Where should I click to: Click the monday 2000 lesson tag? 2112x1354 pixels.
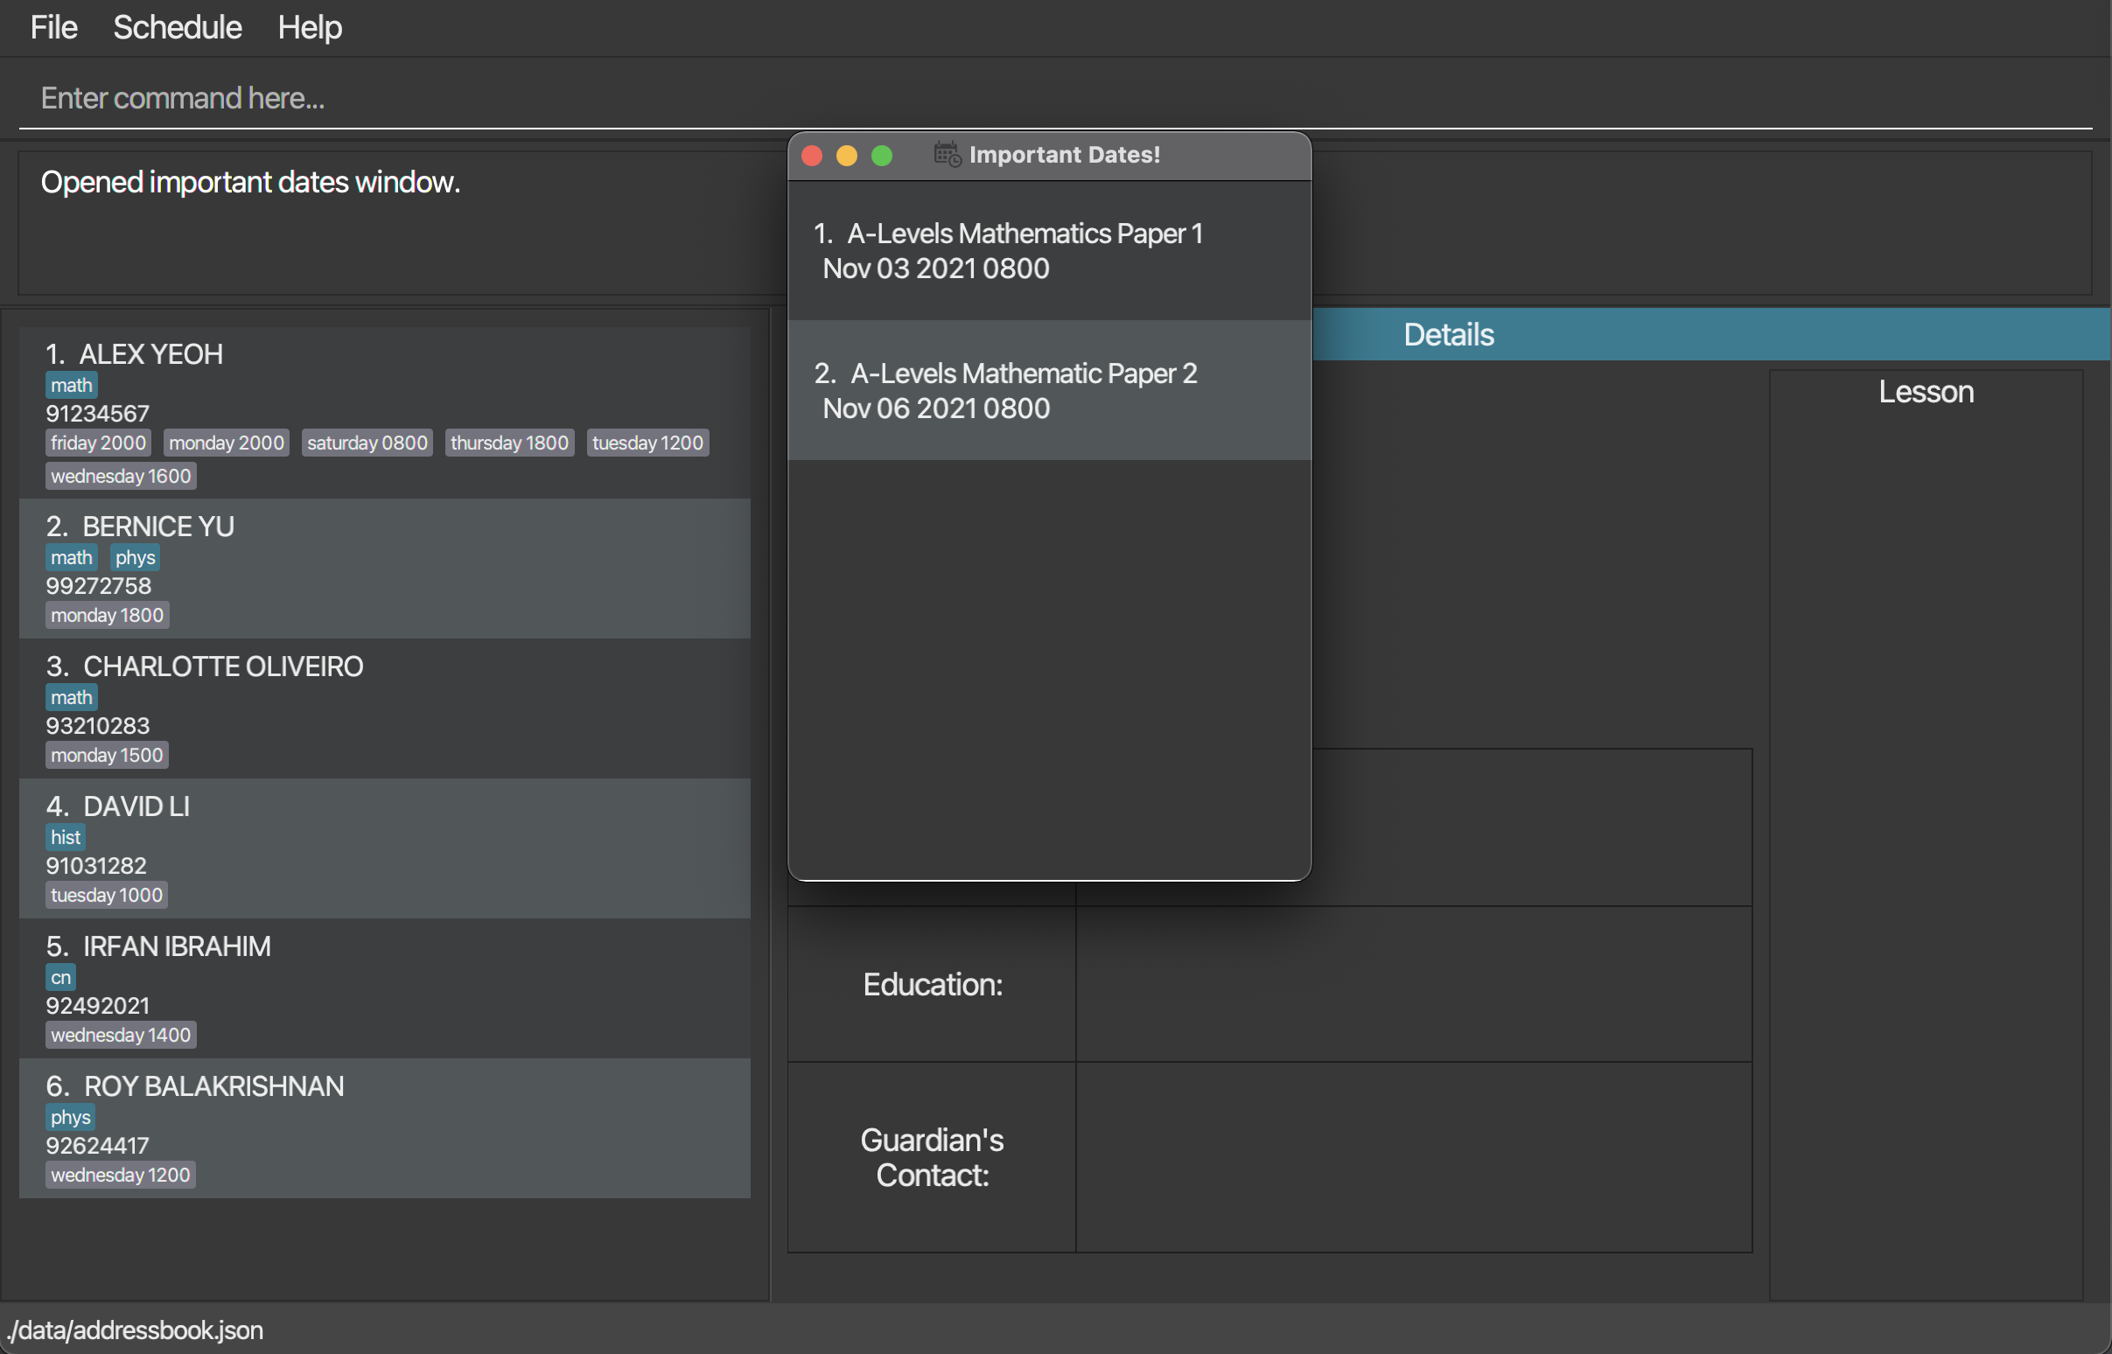coord(227,443)
